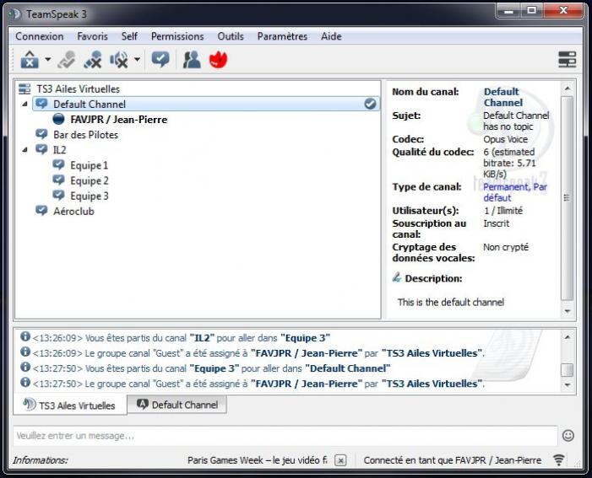
Task: Click the pencil icon beside Description
Action: coord(396,277)
